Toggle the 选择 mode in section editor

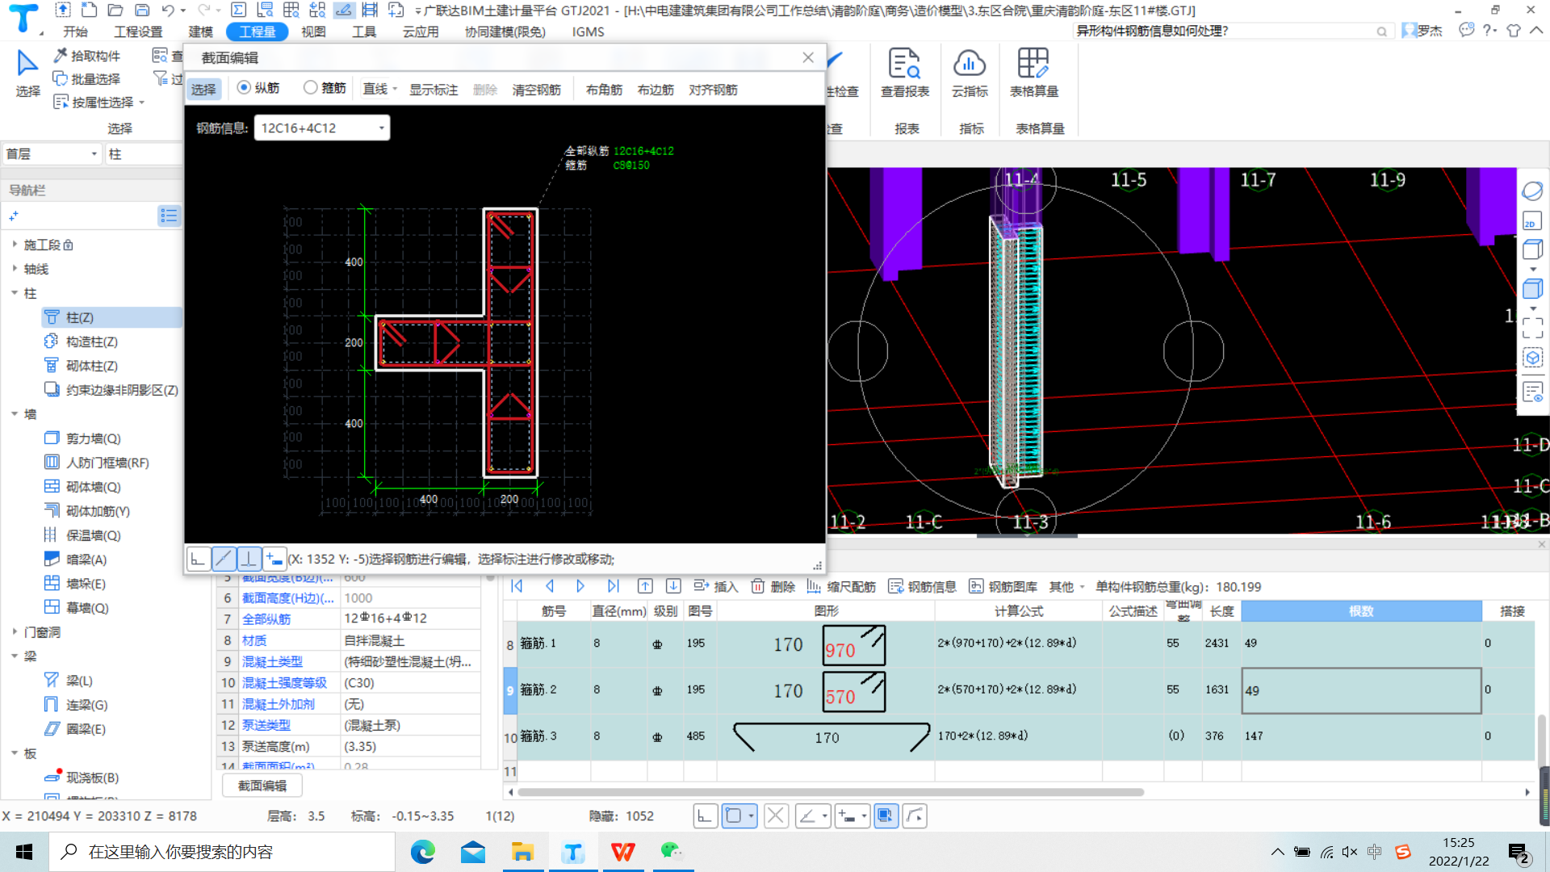(203, 90)
